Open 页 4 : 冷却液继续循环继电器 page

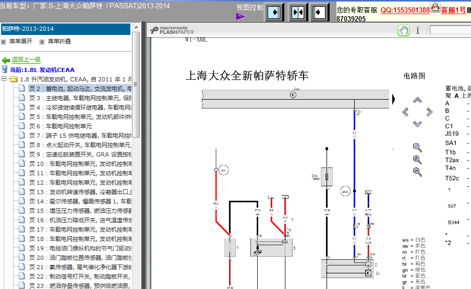[x=80, y=107]
